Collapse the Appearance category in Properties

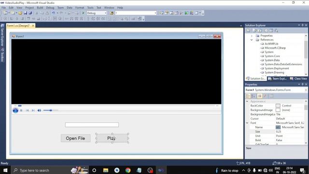(x=247, y=101)
